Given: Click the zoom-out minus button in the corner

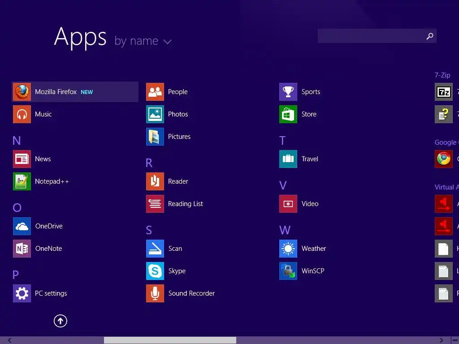Looking at the screenshot, I should tap(455, 340).
